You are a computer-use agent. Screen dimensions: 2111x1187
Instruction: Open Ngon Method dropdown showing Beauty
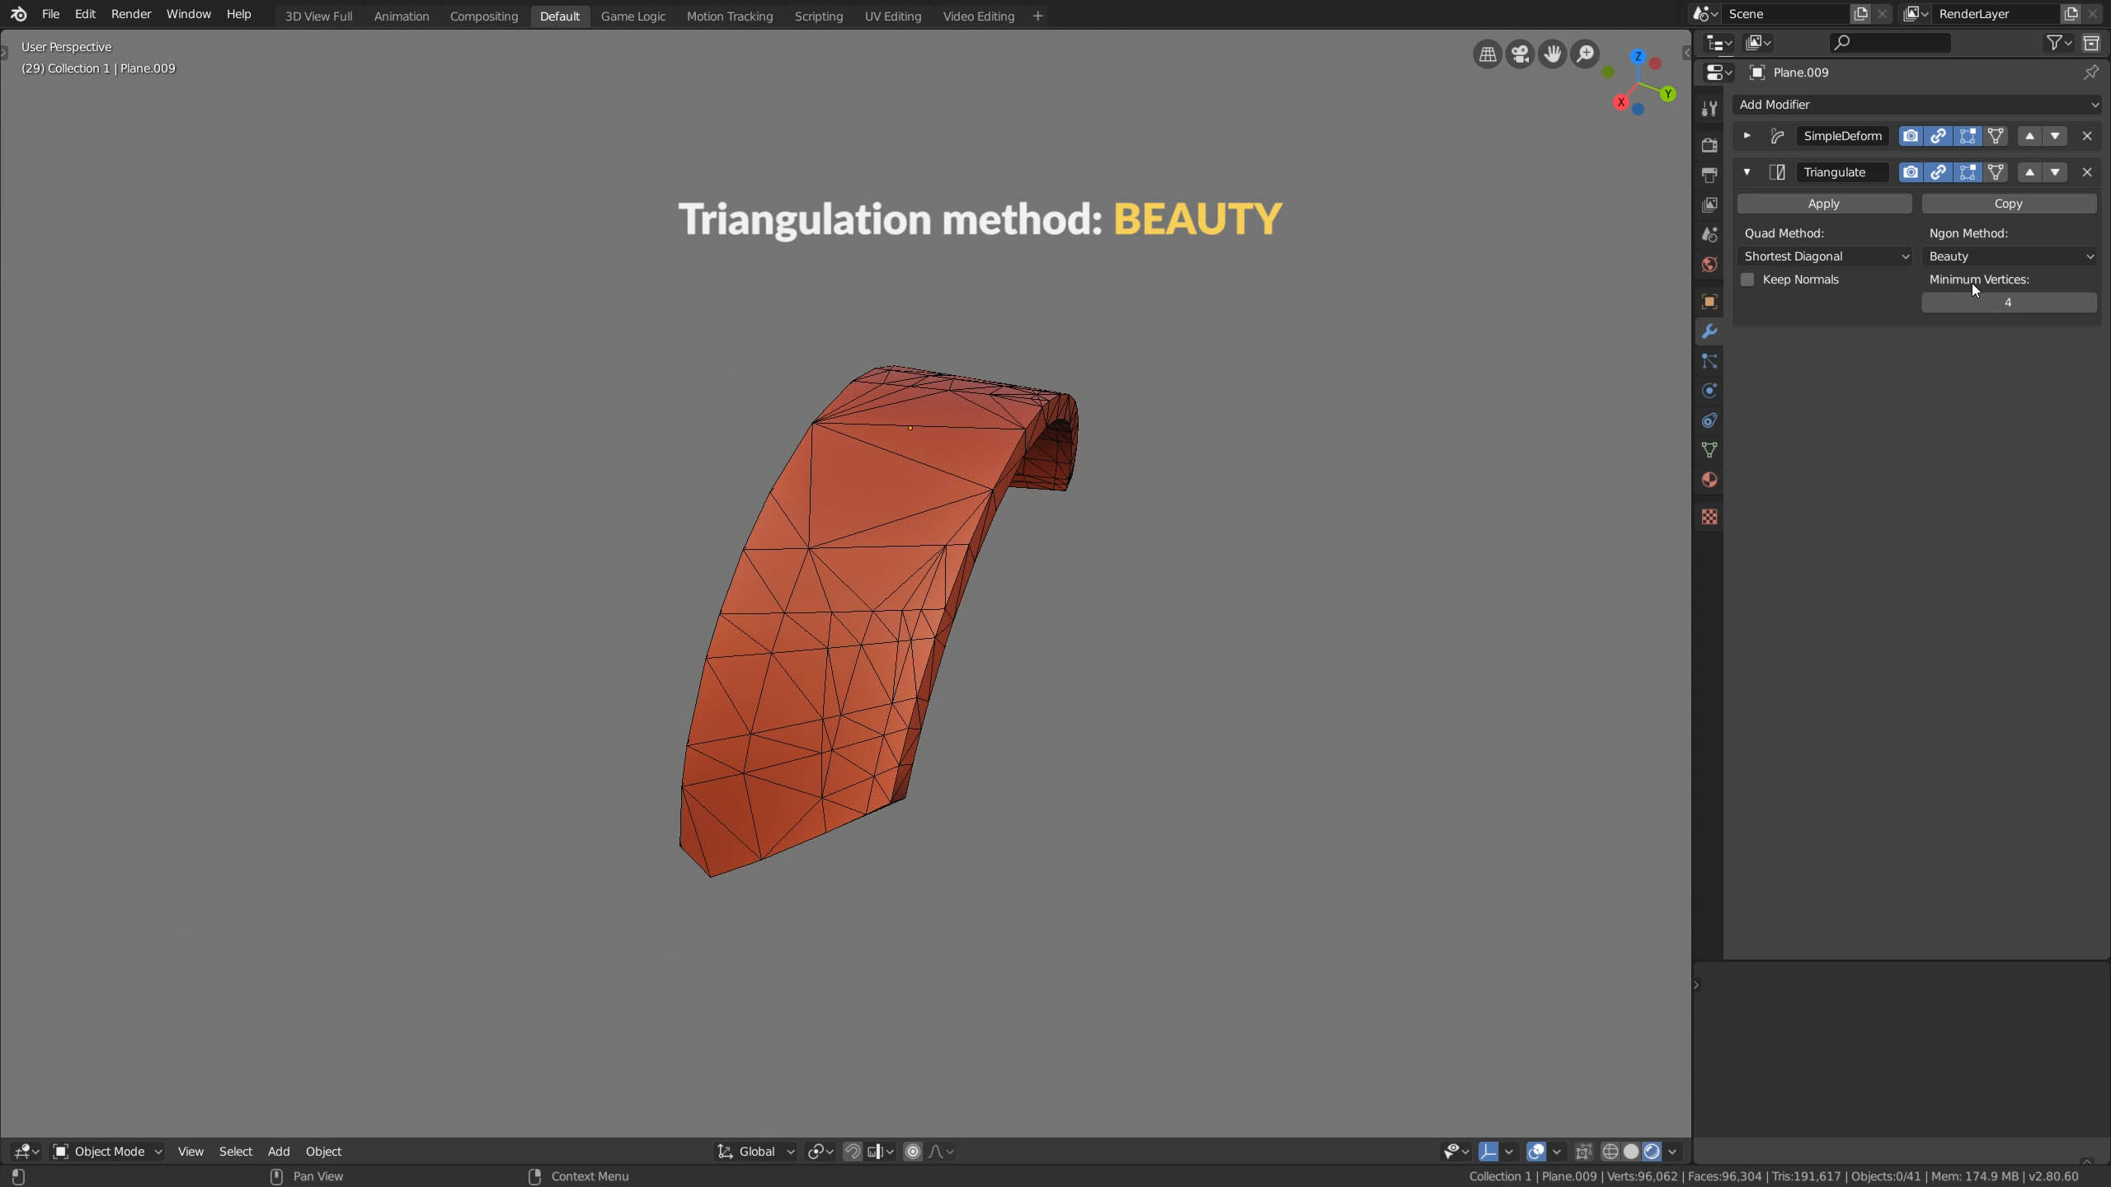pos(2010,256)
